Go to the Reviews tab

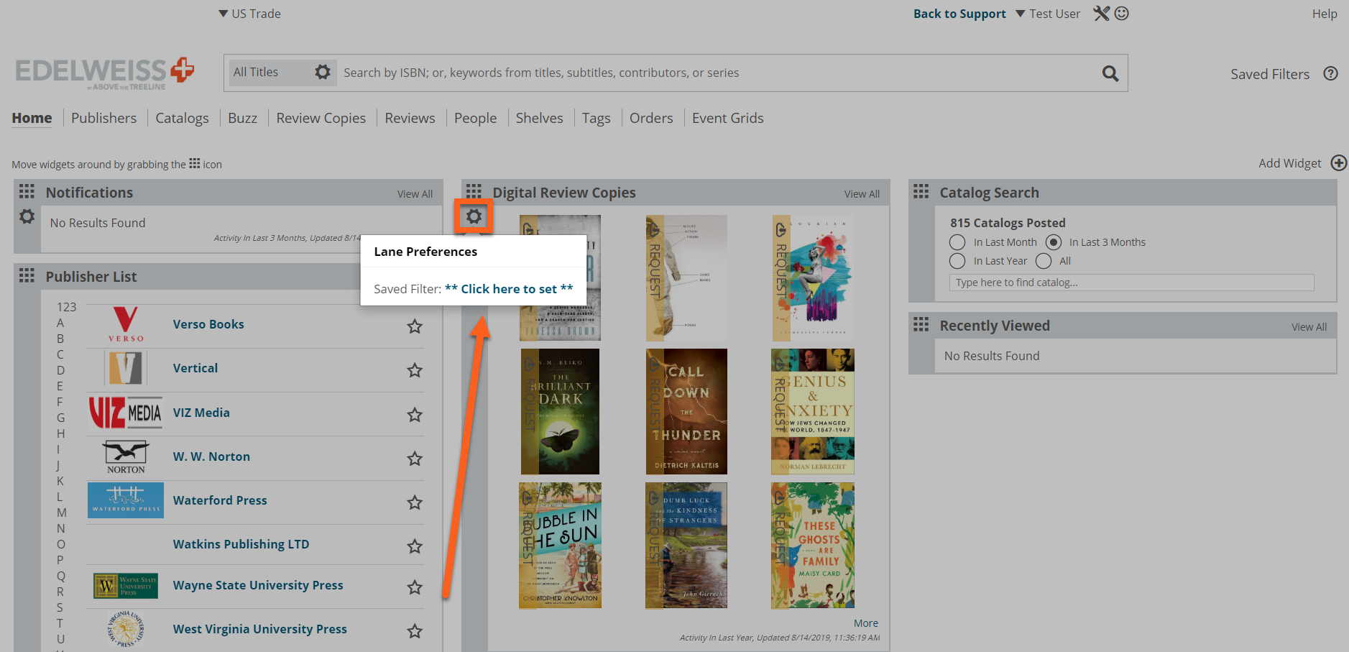point(410,118)
